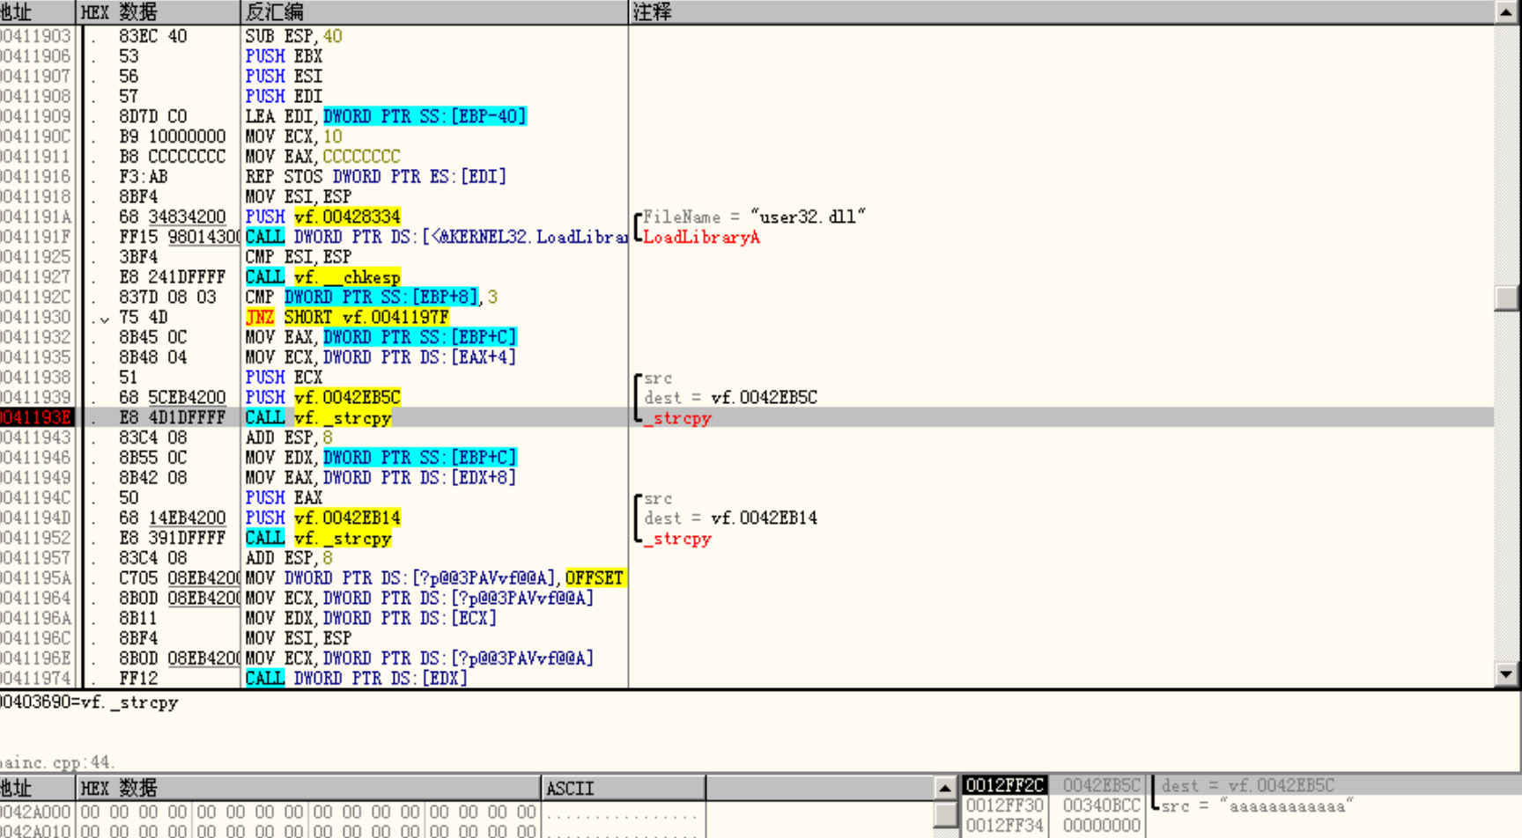Click the red LoadLibraryA comment
The width and height of the screenshot is (1522, 838).
click(x=701, y=238)
